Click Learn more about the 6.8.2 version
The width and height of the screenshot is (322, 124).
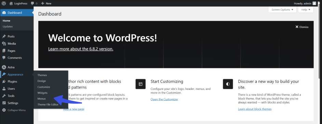point(81,49)
